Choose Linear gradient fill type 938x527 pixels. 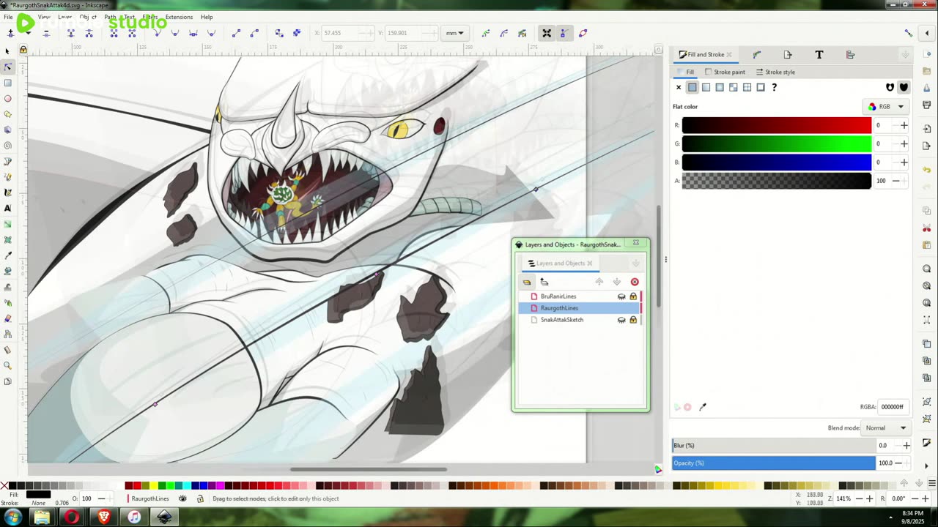(x=706, y=87)
